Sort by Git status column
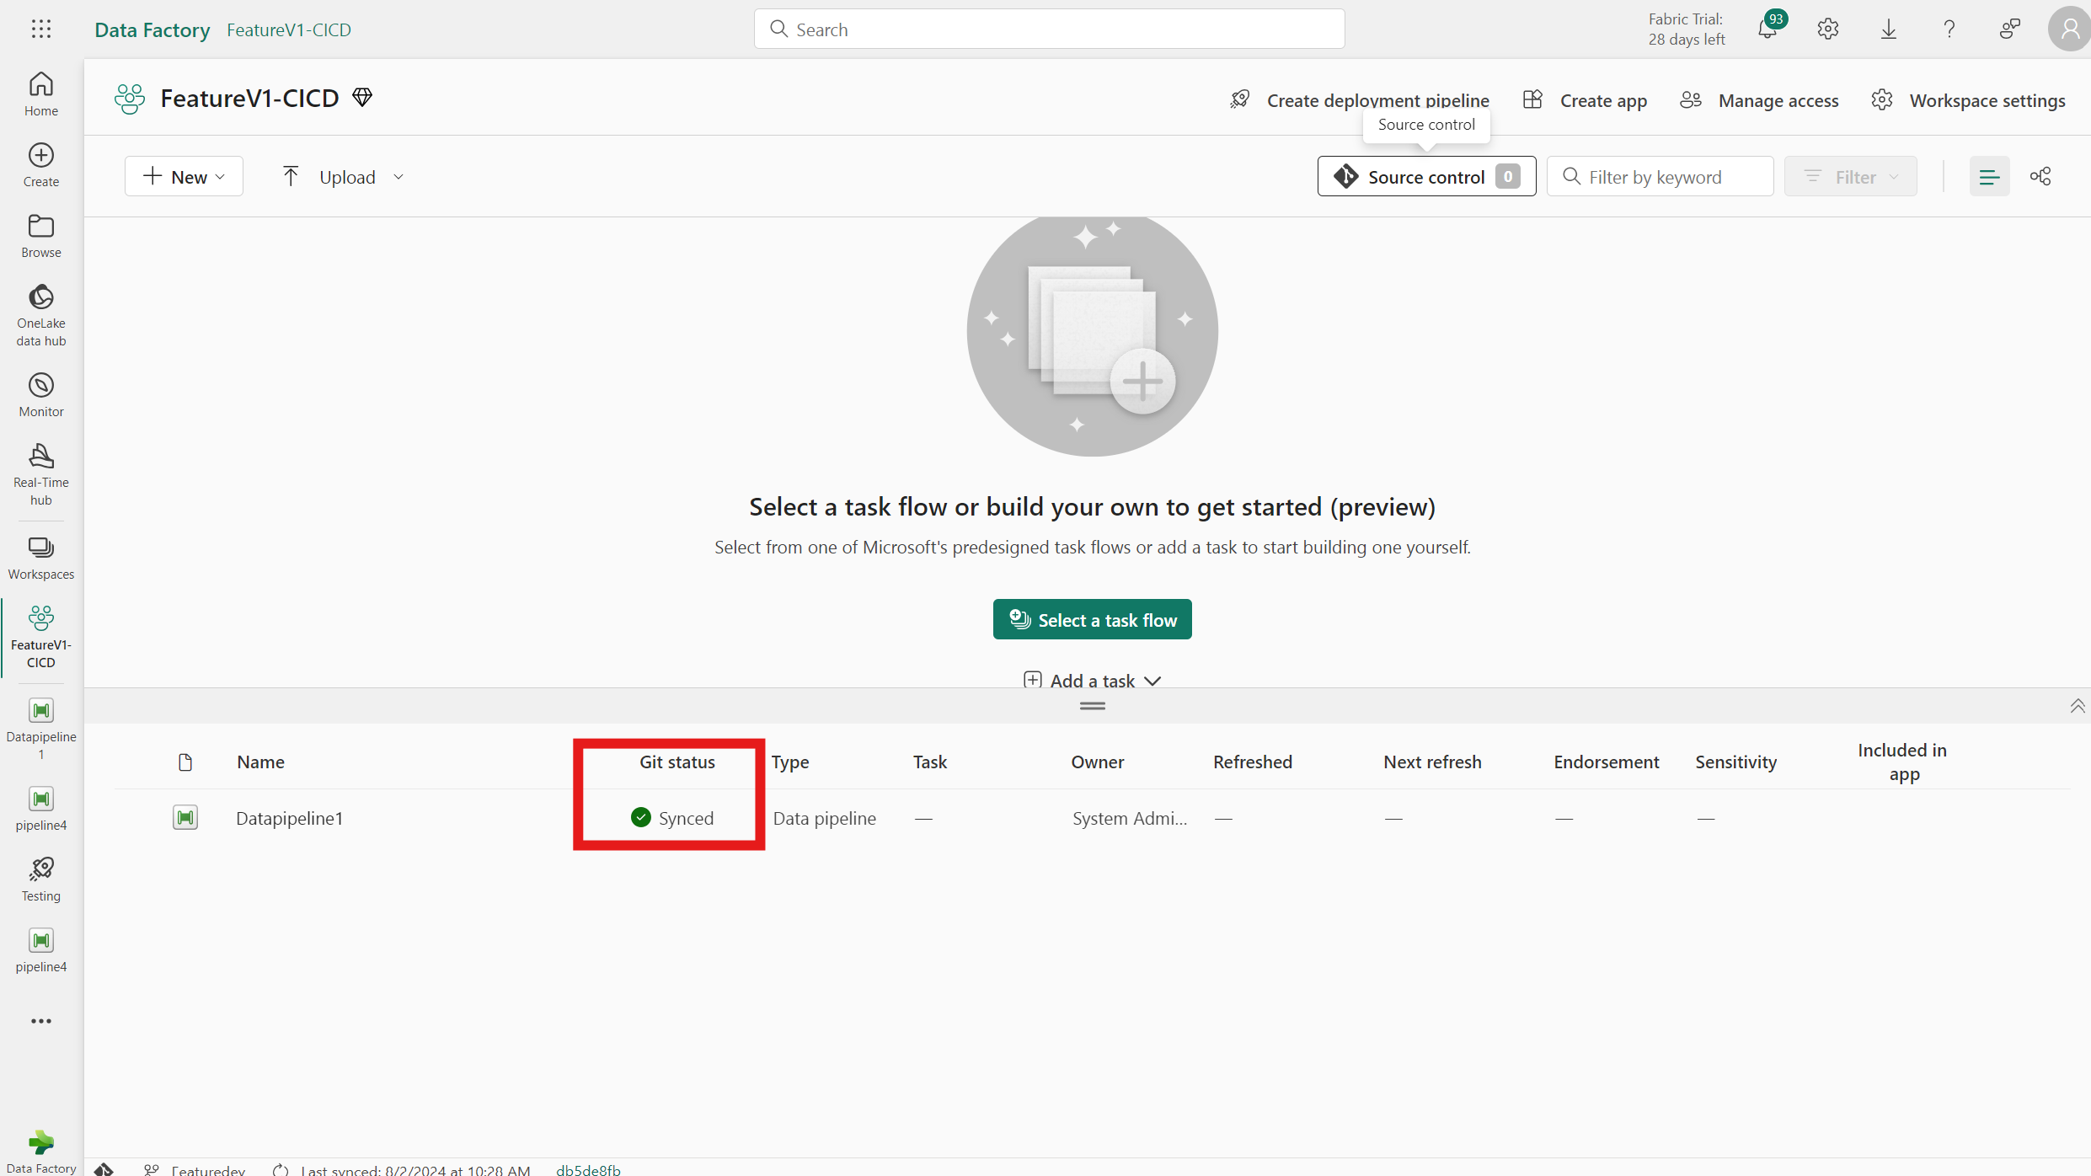The image size is (2091, 1176). (x=676, y=762)
